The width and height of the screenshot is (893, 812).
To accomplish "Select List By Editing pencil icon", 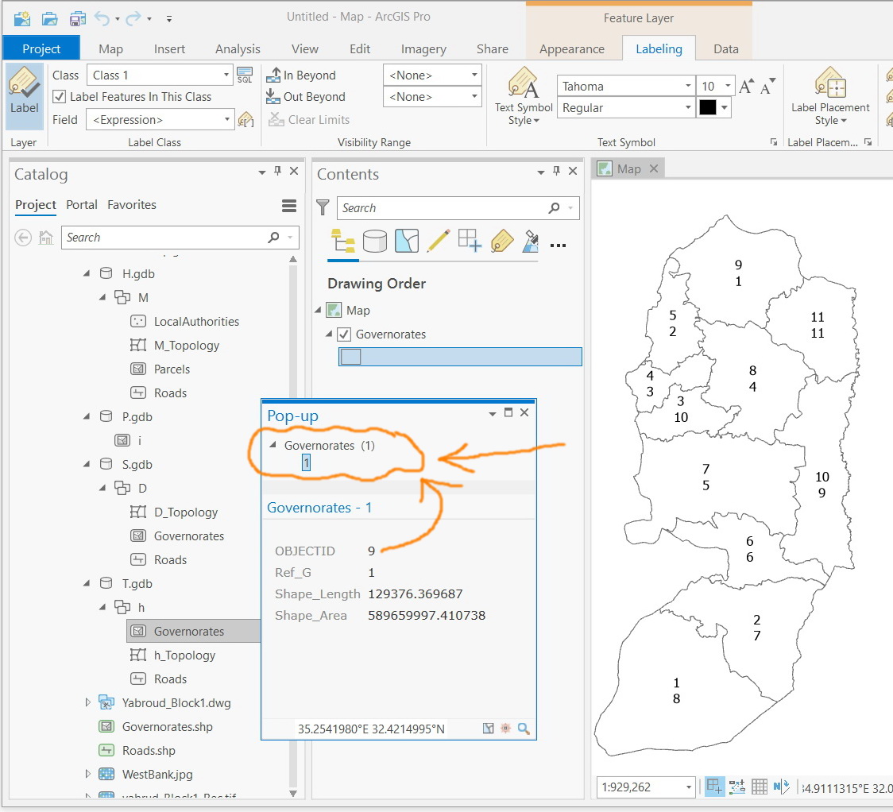I will (x=439, y=241).
